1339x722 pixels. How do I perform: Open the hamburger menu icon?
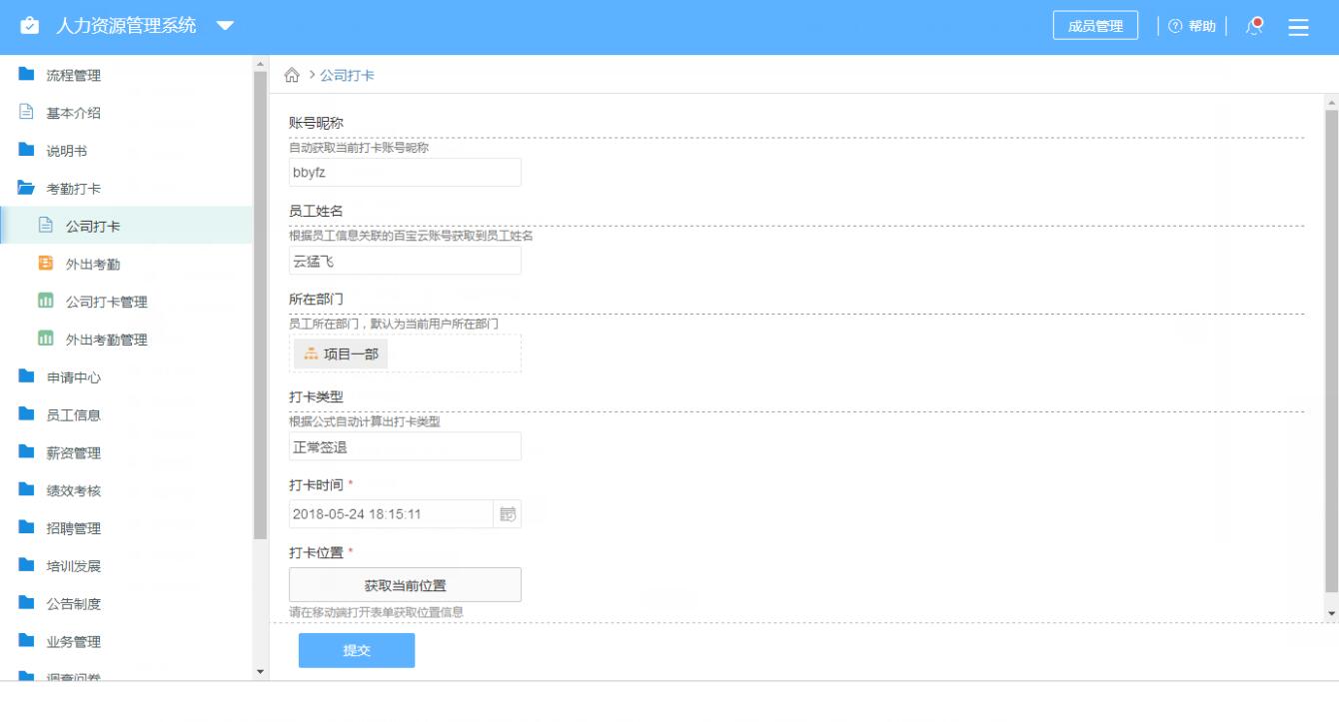pyautogui.click(x=1298, y=27)
